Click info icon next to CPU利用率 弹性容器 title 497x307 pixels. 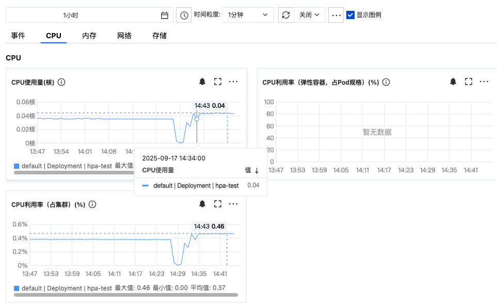(386, 82)
